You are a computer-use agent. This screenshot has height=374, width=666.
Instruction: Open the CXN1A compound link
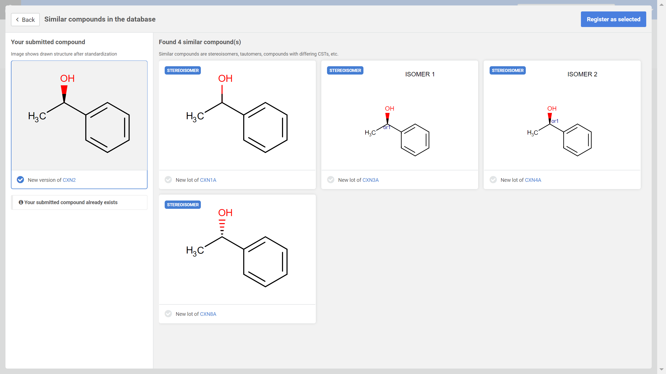(x=208, y=180)
